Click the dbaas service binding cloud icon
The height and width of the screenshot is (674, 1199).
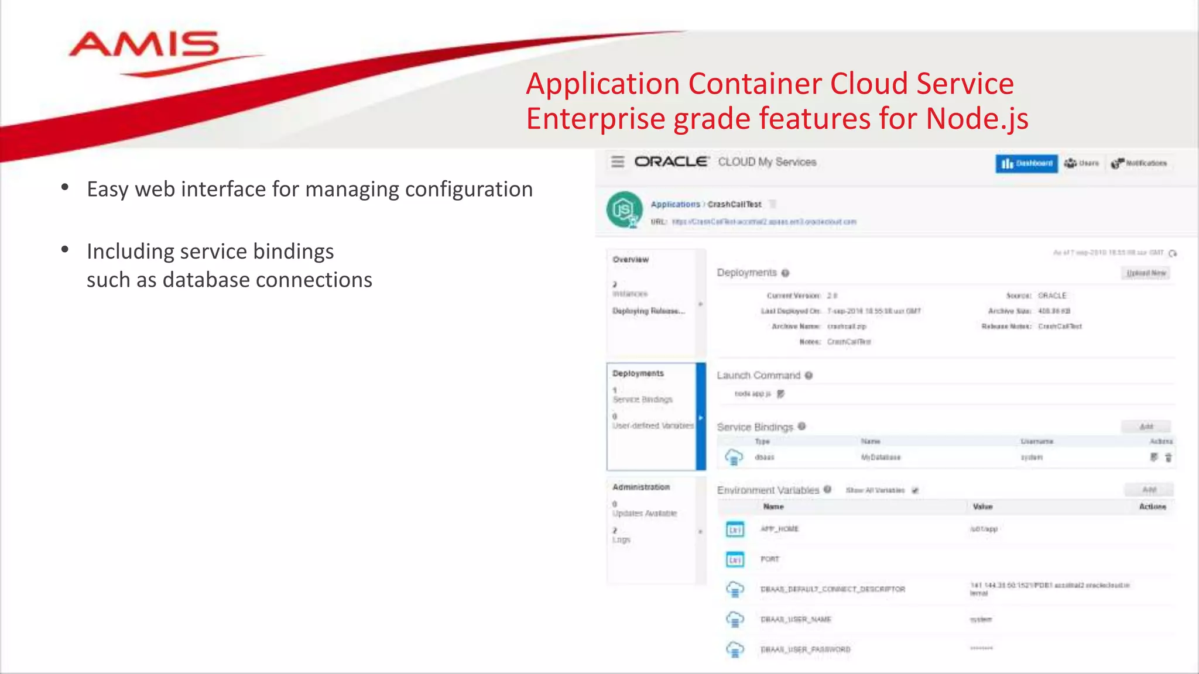[734, 457]
